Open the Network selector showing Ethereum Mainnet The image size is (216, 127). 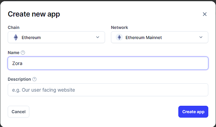tap(160, 37)
